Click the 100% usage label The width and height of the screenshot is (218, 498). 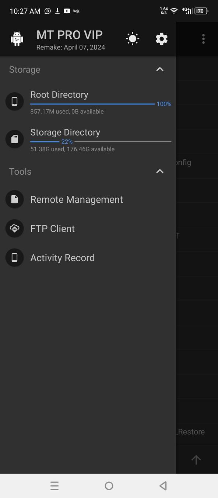coord(164,104)
